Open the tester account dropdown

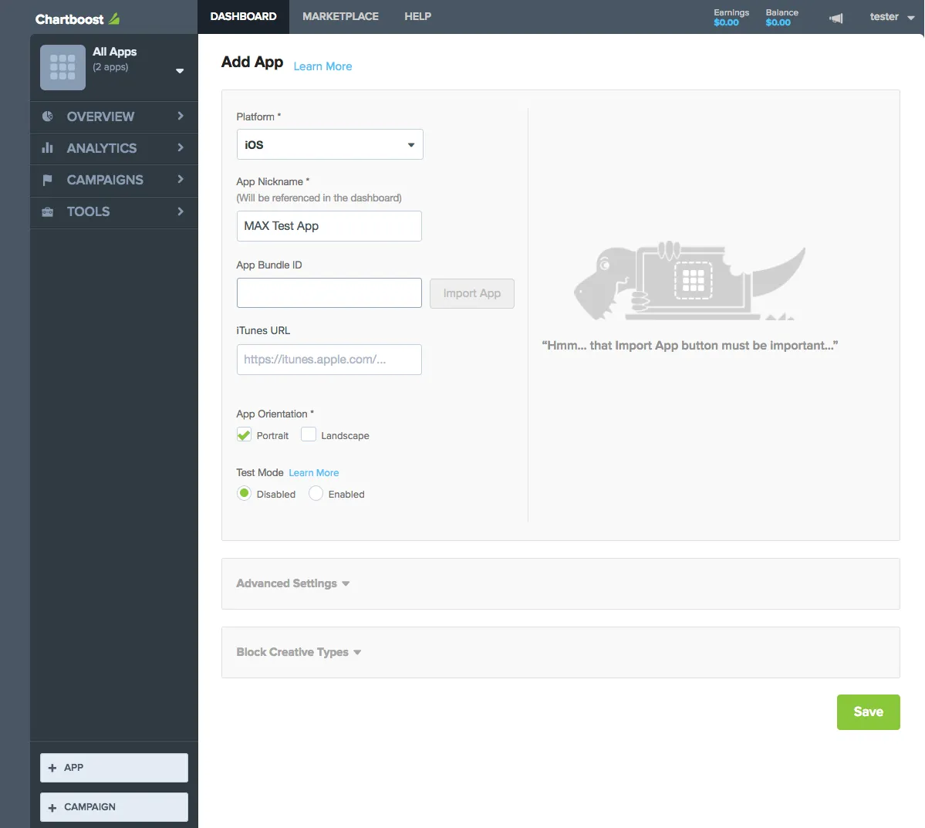(891, 17)
